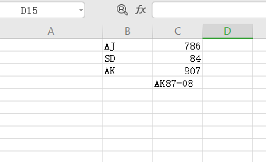Image resolution: width=267 pixels, height=163 pixels.
Task: Select cell with value 786
Action: 178,45
